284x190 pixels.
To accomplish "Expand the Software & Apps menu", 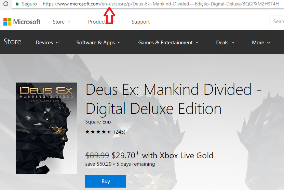I will pyautogui.click(x=98, y=43).
